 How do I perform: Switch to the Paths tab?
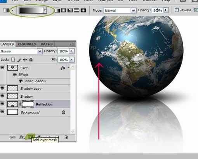click(47, 44)
